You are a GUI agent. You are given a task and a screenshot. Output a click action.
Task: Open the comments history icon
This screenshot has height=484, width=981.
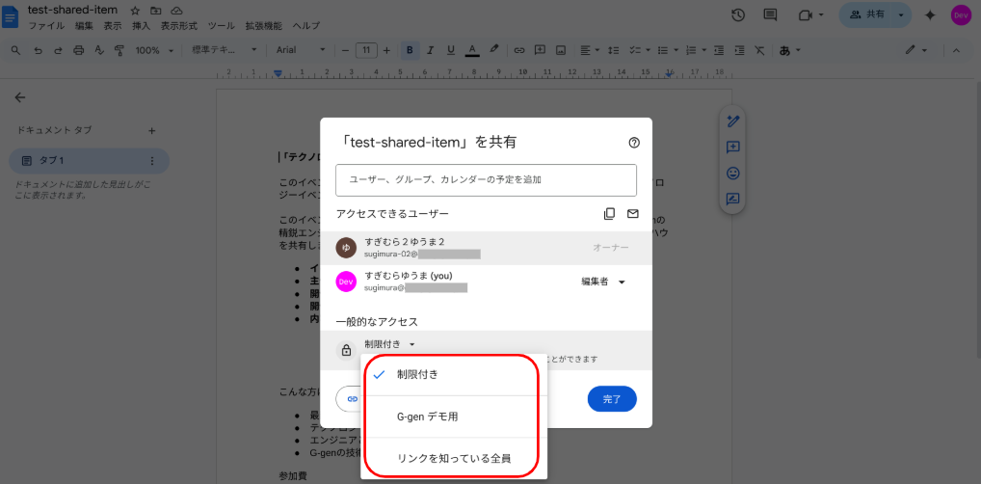point(770,15)
